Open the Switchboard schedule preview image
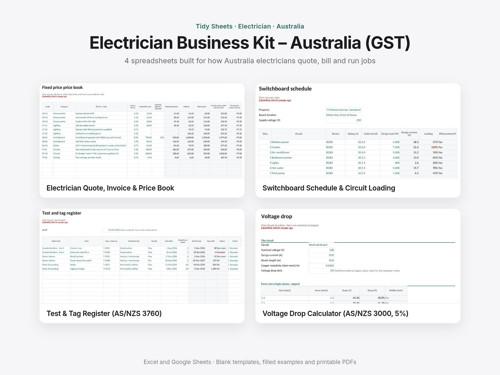The image size is (500, 375). [358, 131]
